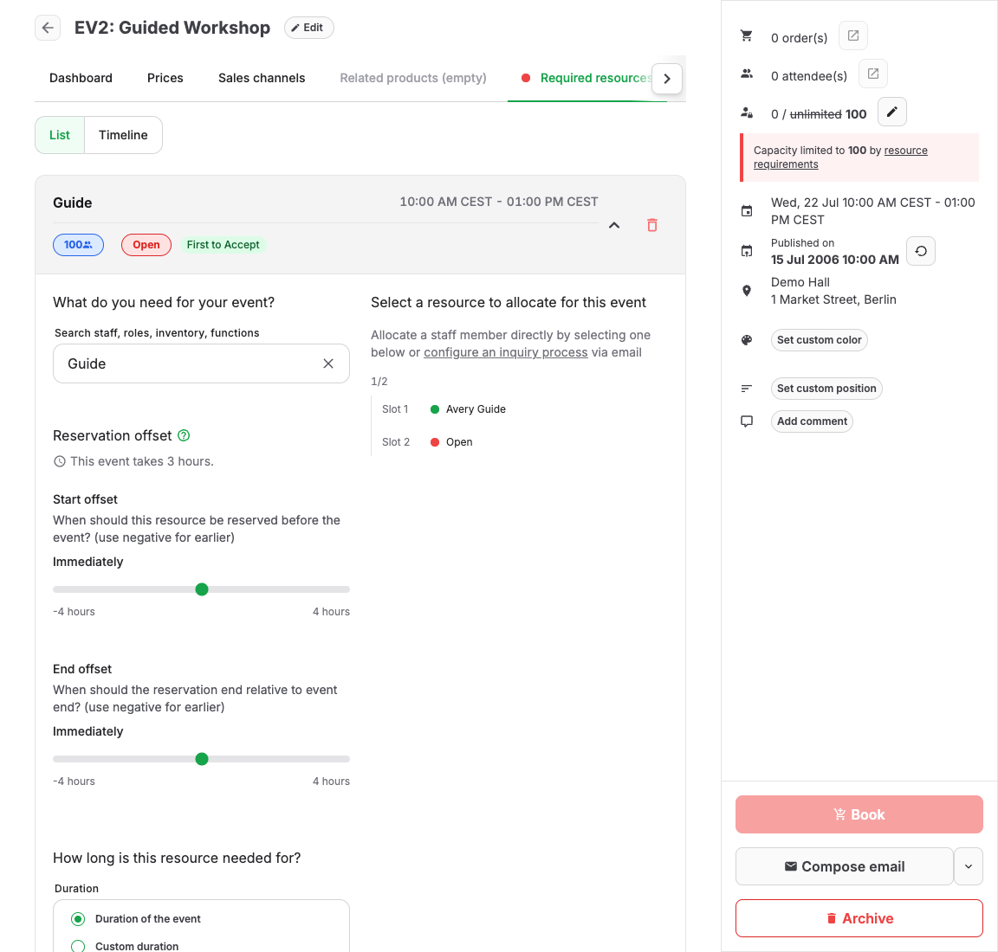
Task: Click Set custom color button
Action: click(x=820, y=340)
